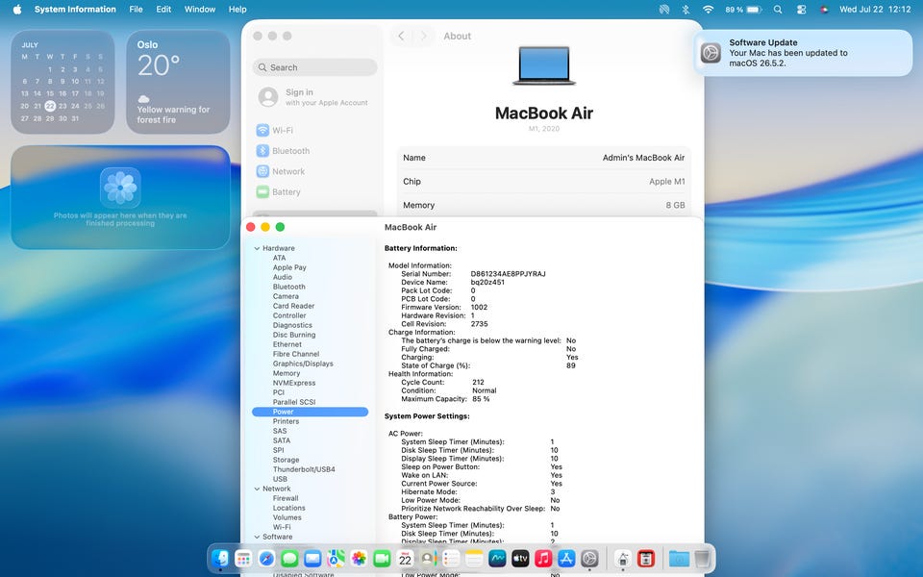Open Maps app in Dock

point(336,558)
